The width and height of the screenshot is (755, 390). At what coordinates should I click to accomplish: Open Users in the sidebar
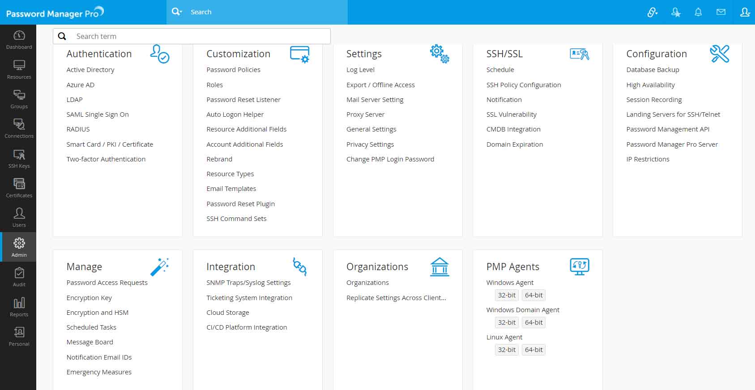tap(19, 217)
